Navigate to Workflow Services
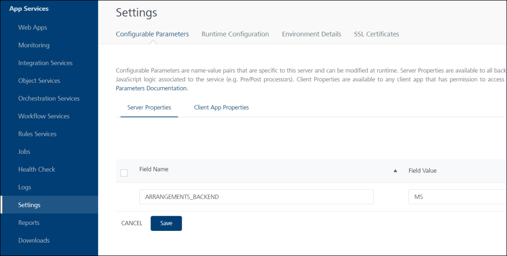Screen dimensions: 507x256 [44, 116]
